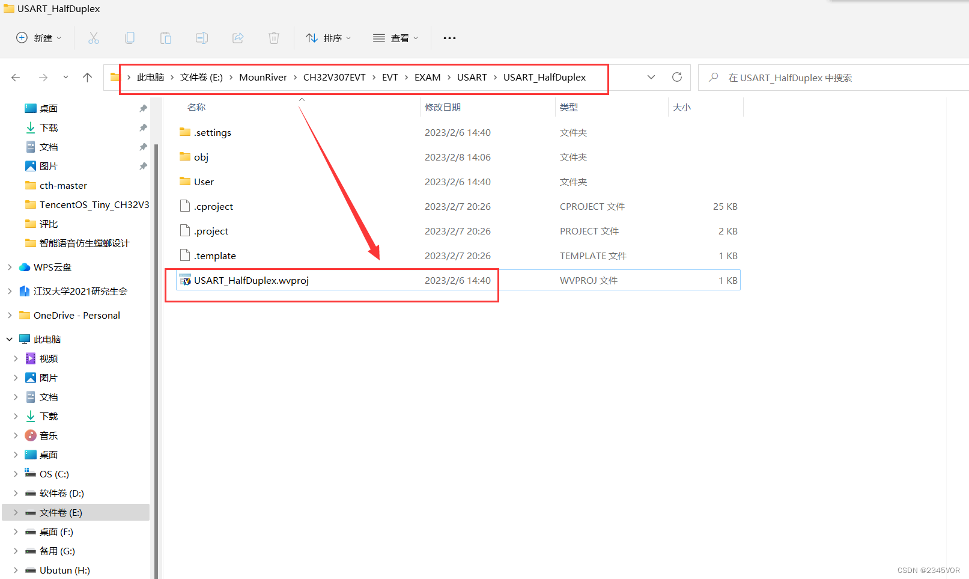The image size is (969, 579).
Task: Click the USART_HalfDuplex.wvproj file icon
Action: tap(186, 280)
